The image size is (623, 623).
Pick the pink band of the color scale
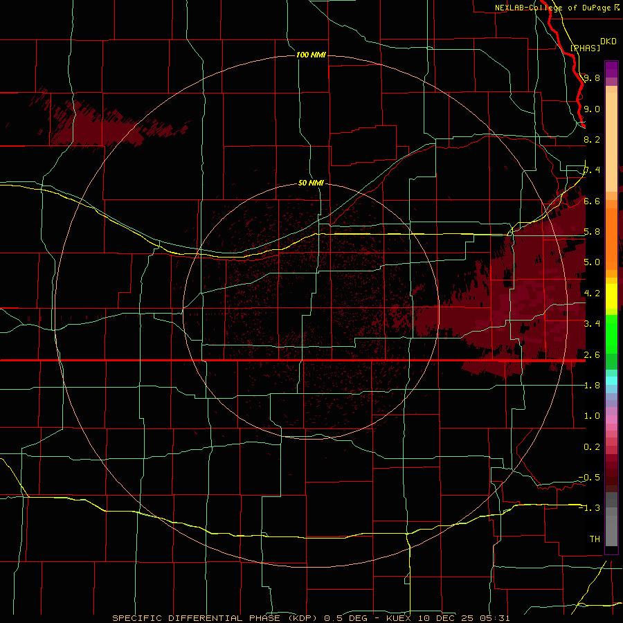point(611,419)
